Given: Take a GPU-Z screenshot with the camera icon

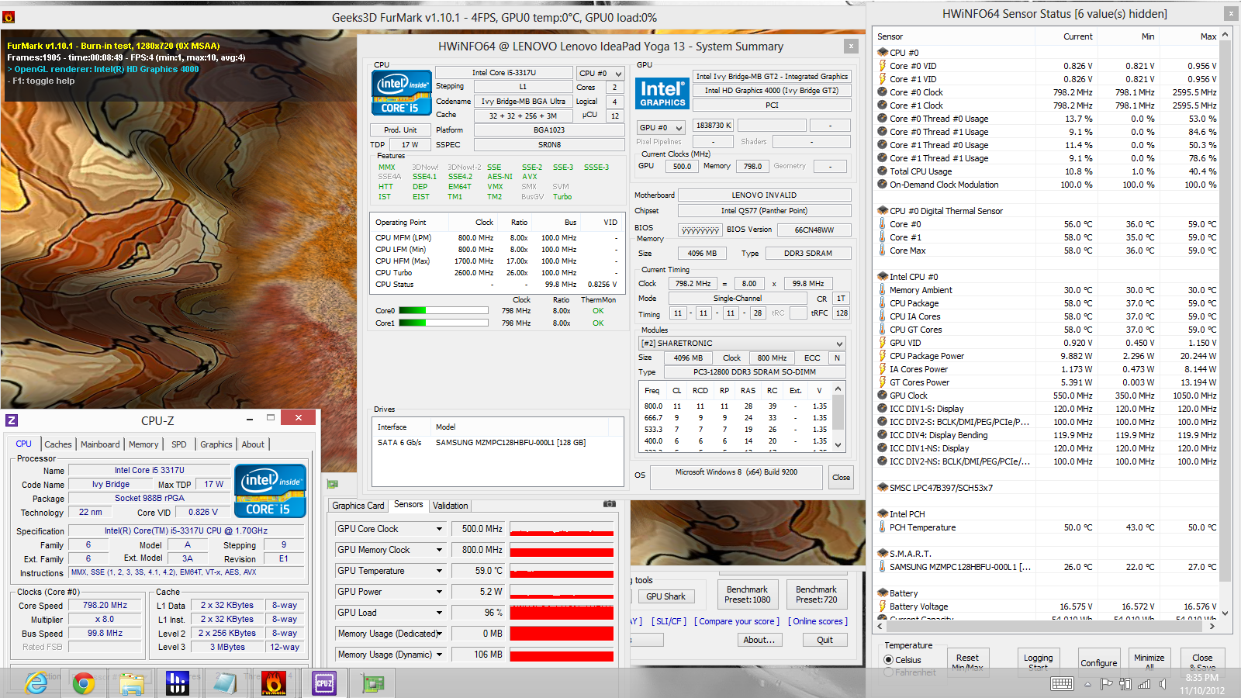Looking at the screenshot, I should tap(610, 504).
